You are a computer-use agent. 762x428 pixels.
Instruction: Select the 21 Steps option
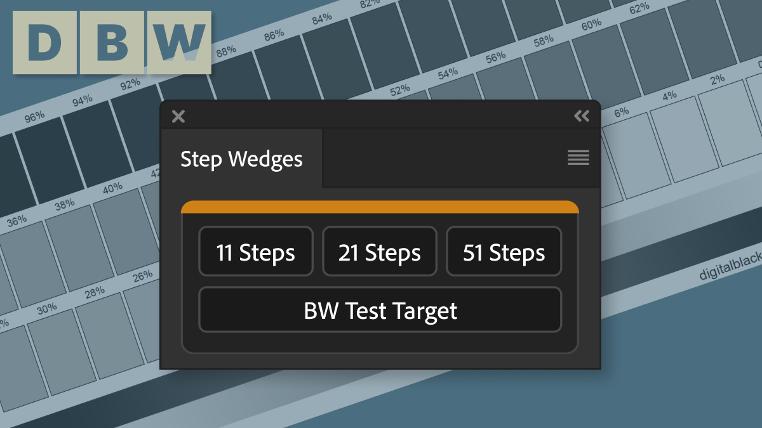pyautogui.click(x=379, y=251)
